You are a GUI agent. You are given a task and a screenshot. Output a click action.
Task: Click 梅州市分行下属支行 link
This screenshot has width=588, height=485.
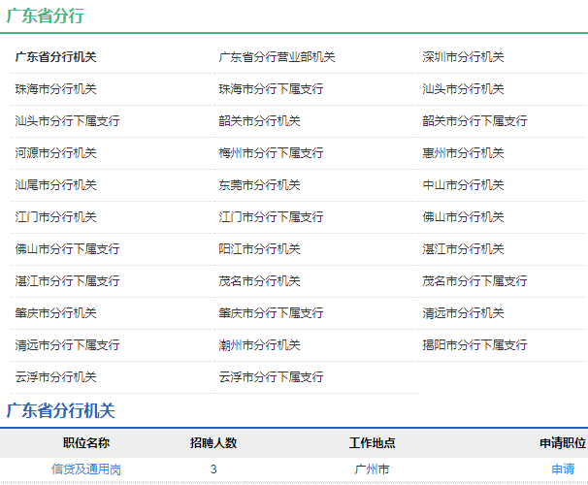[271, 153]
